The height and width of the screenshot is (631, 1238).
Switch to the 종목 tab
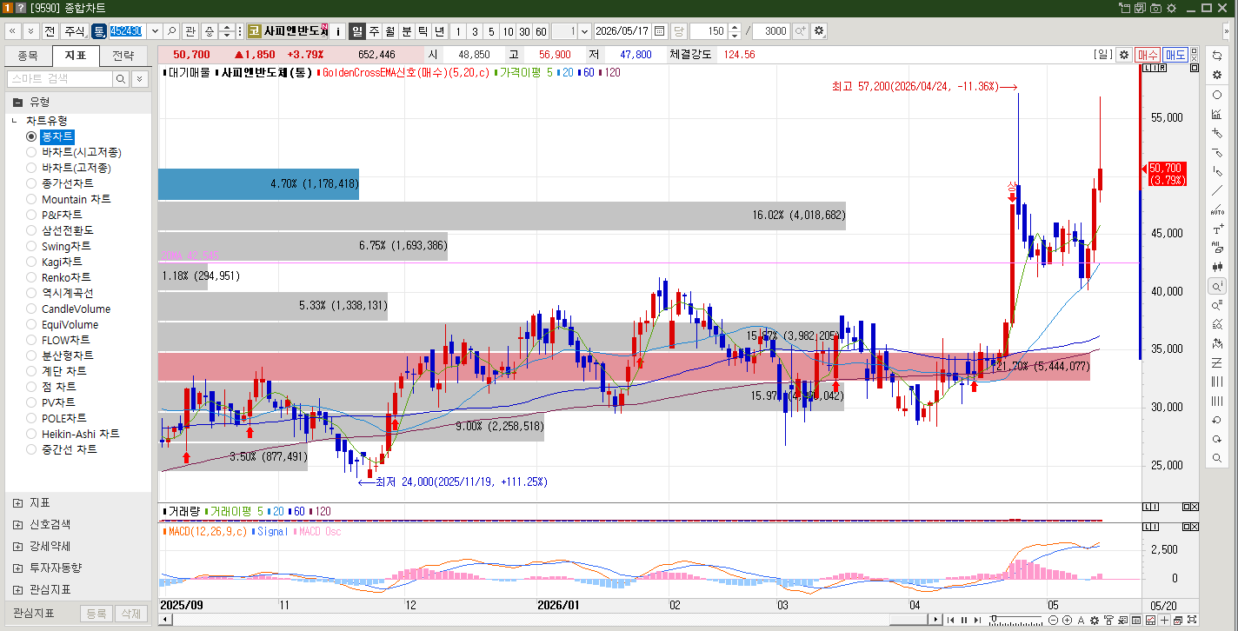[28, 56]
